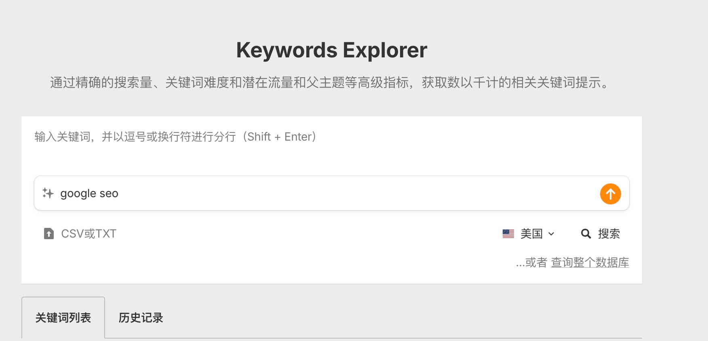The height and width of the screenshot is (341, 708).
Task: Click the AI sparkle icon in prompt box
Action: (x=48, y=193)
